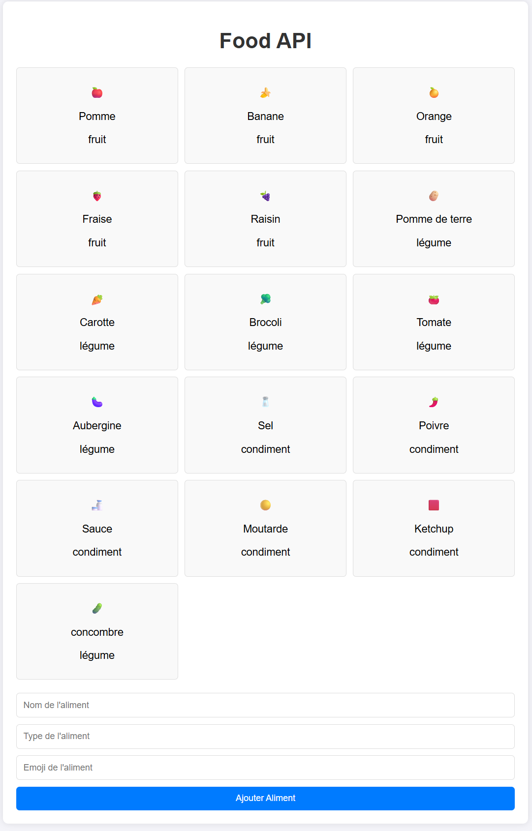This screenshot has height=831, width=532.
Task: Click the Sauce condiment card
Action: (97, 529)
